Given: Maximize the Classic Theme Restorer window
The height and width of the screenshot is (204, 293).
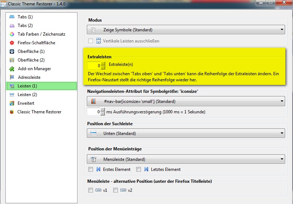Looking at the screenshot, I should click(271, 3).
